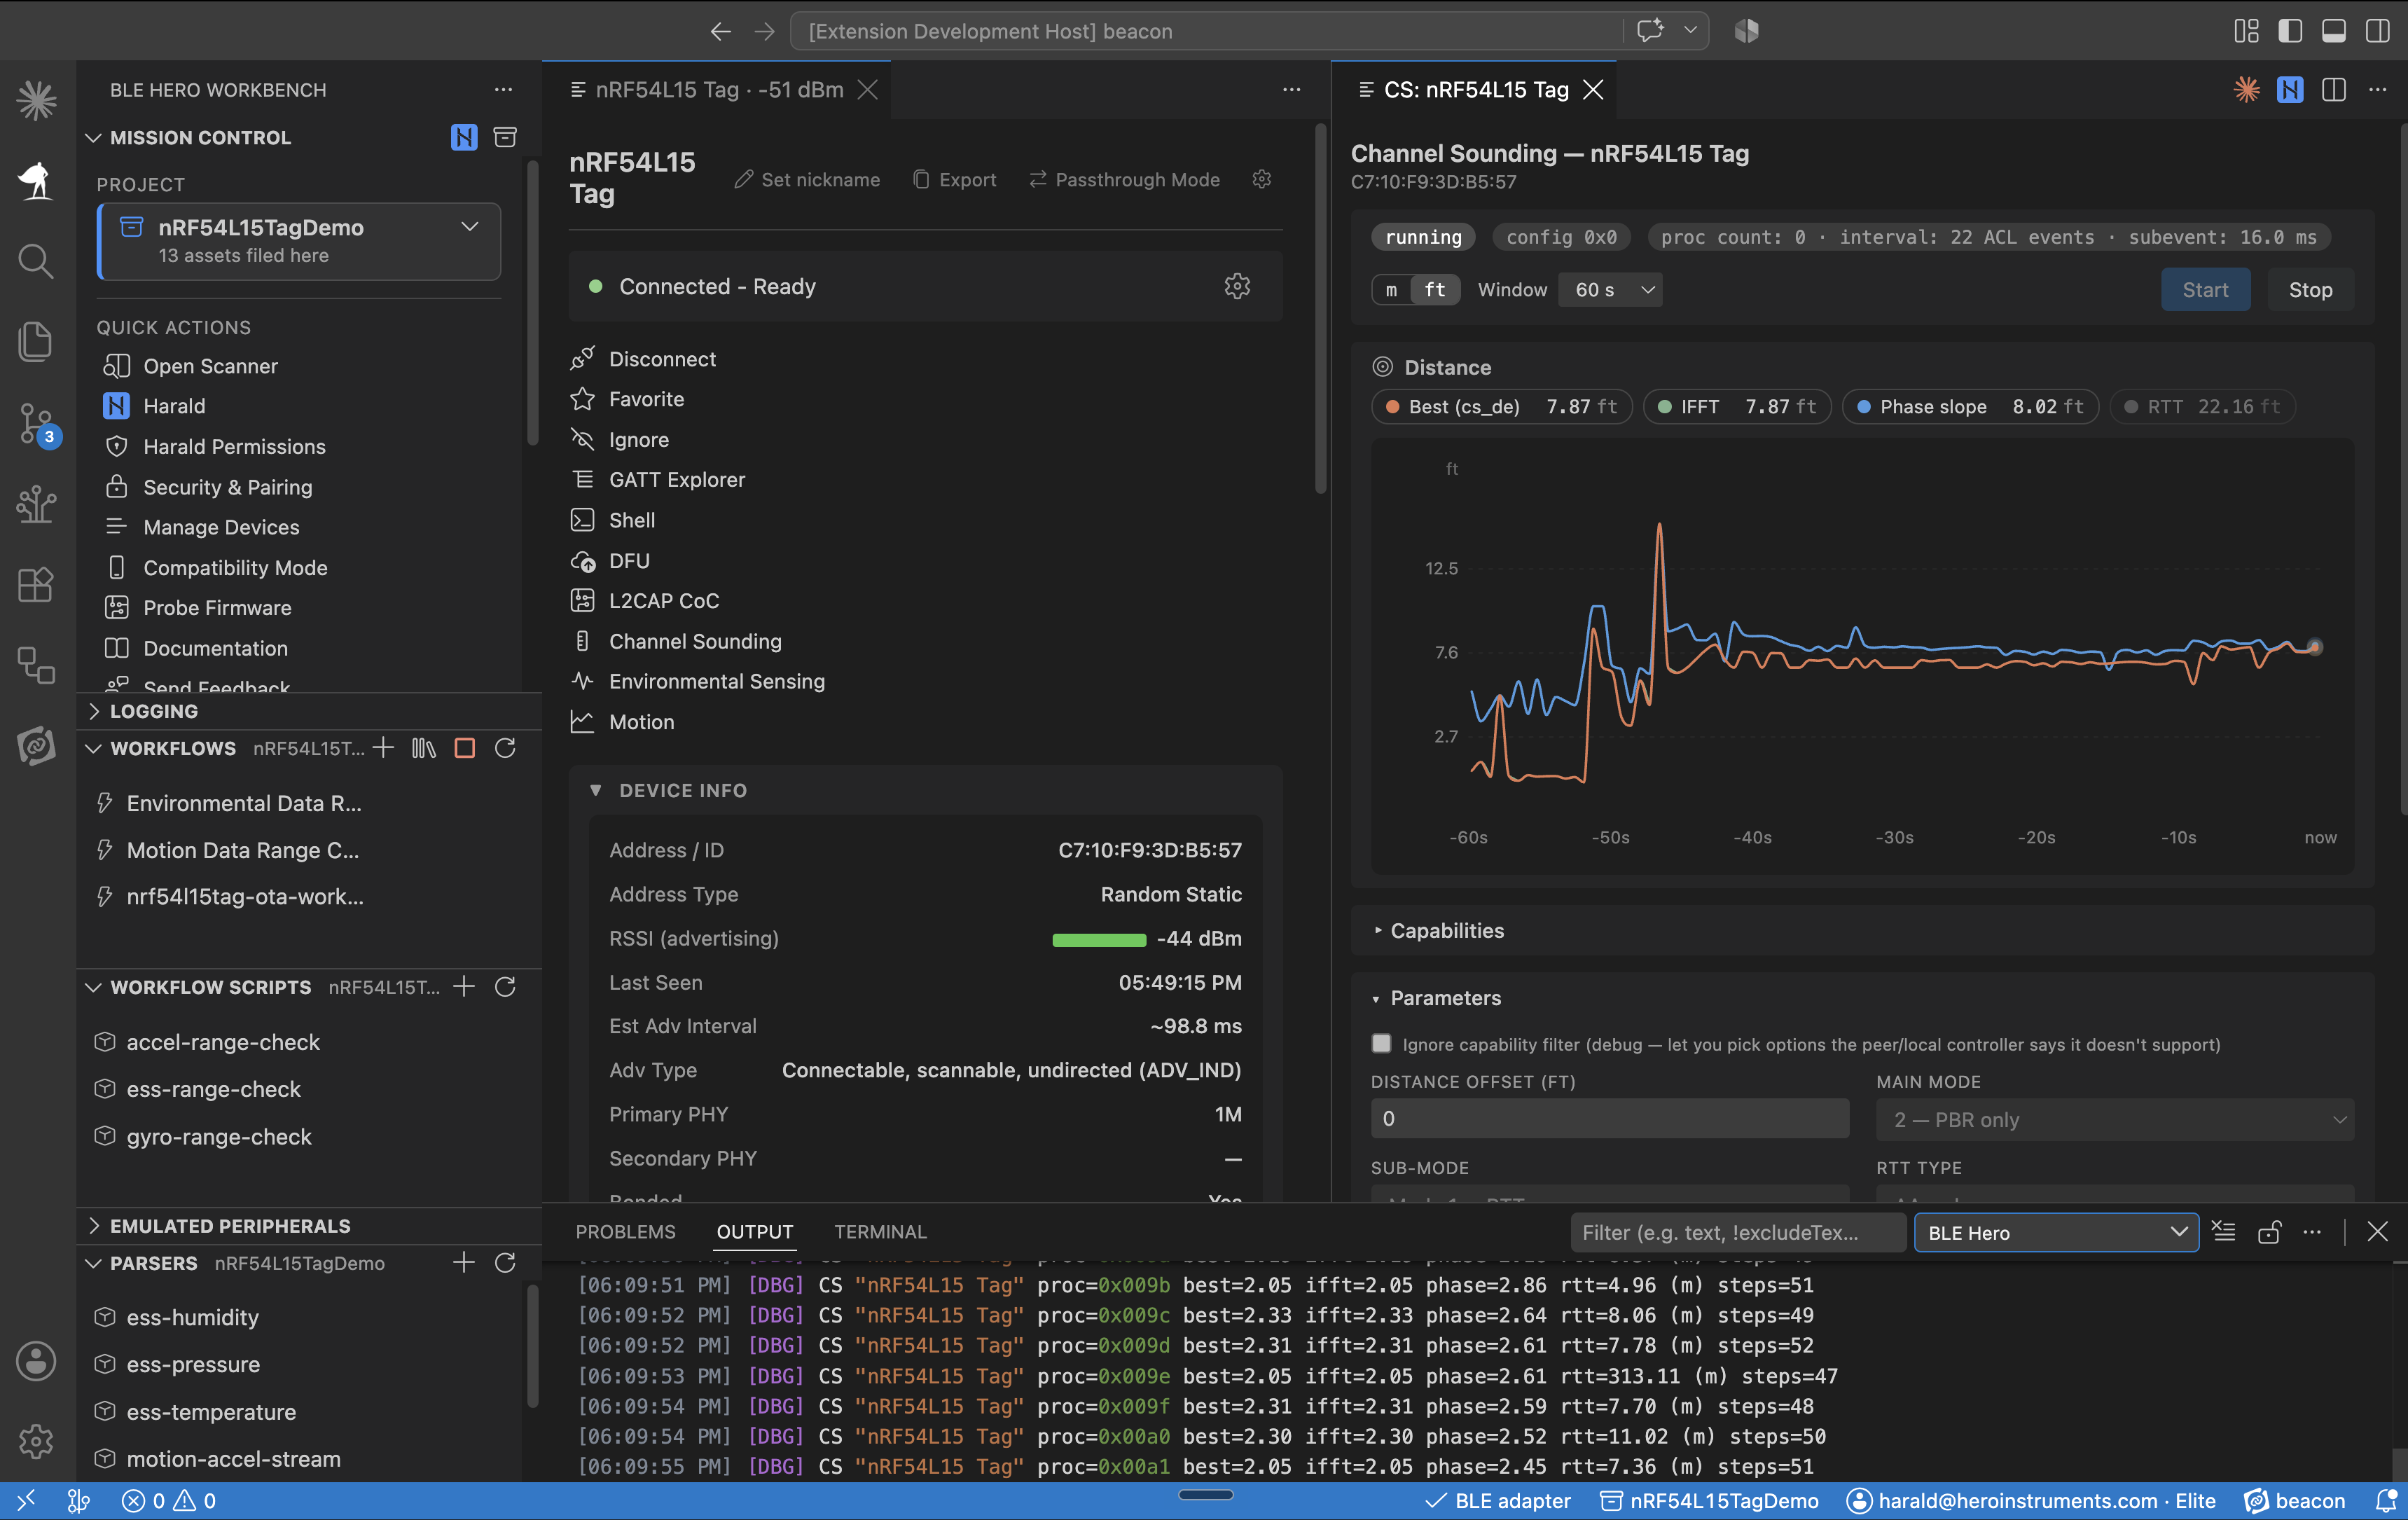Open connection settings gear beside Connected - Ready
The height and width of the screenshot is (1520, 2408).
1237,286
